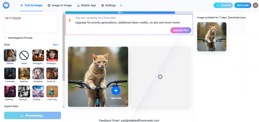
Task: Click the left panel scrollbar thumb
Action: coord(64,47)
